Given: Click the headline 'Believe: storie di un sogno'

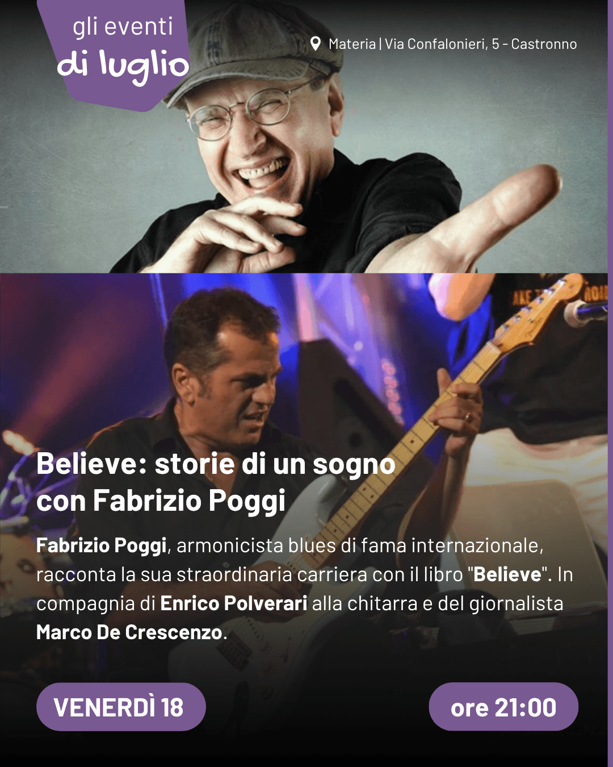Looking at the screenshot, I should pyautogui.click(x=216, y=464).
